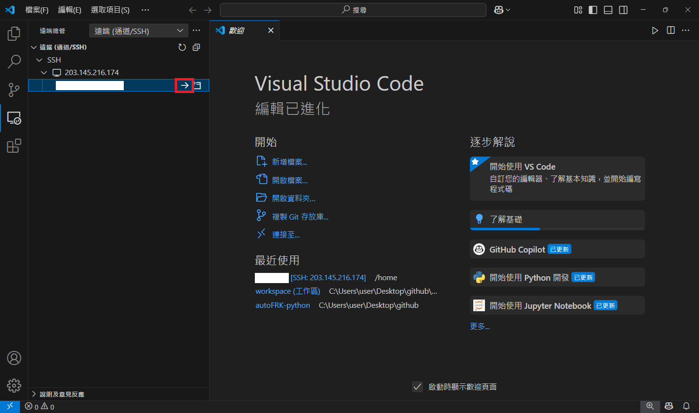Show more menu items ellipsis
This screenshot has height=413, width=699.
(145, 10)
